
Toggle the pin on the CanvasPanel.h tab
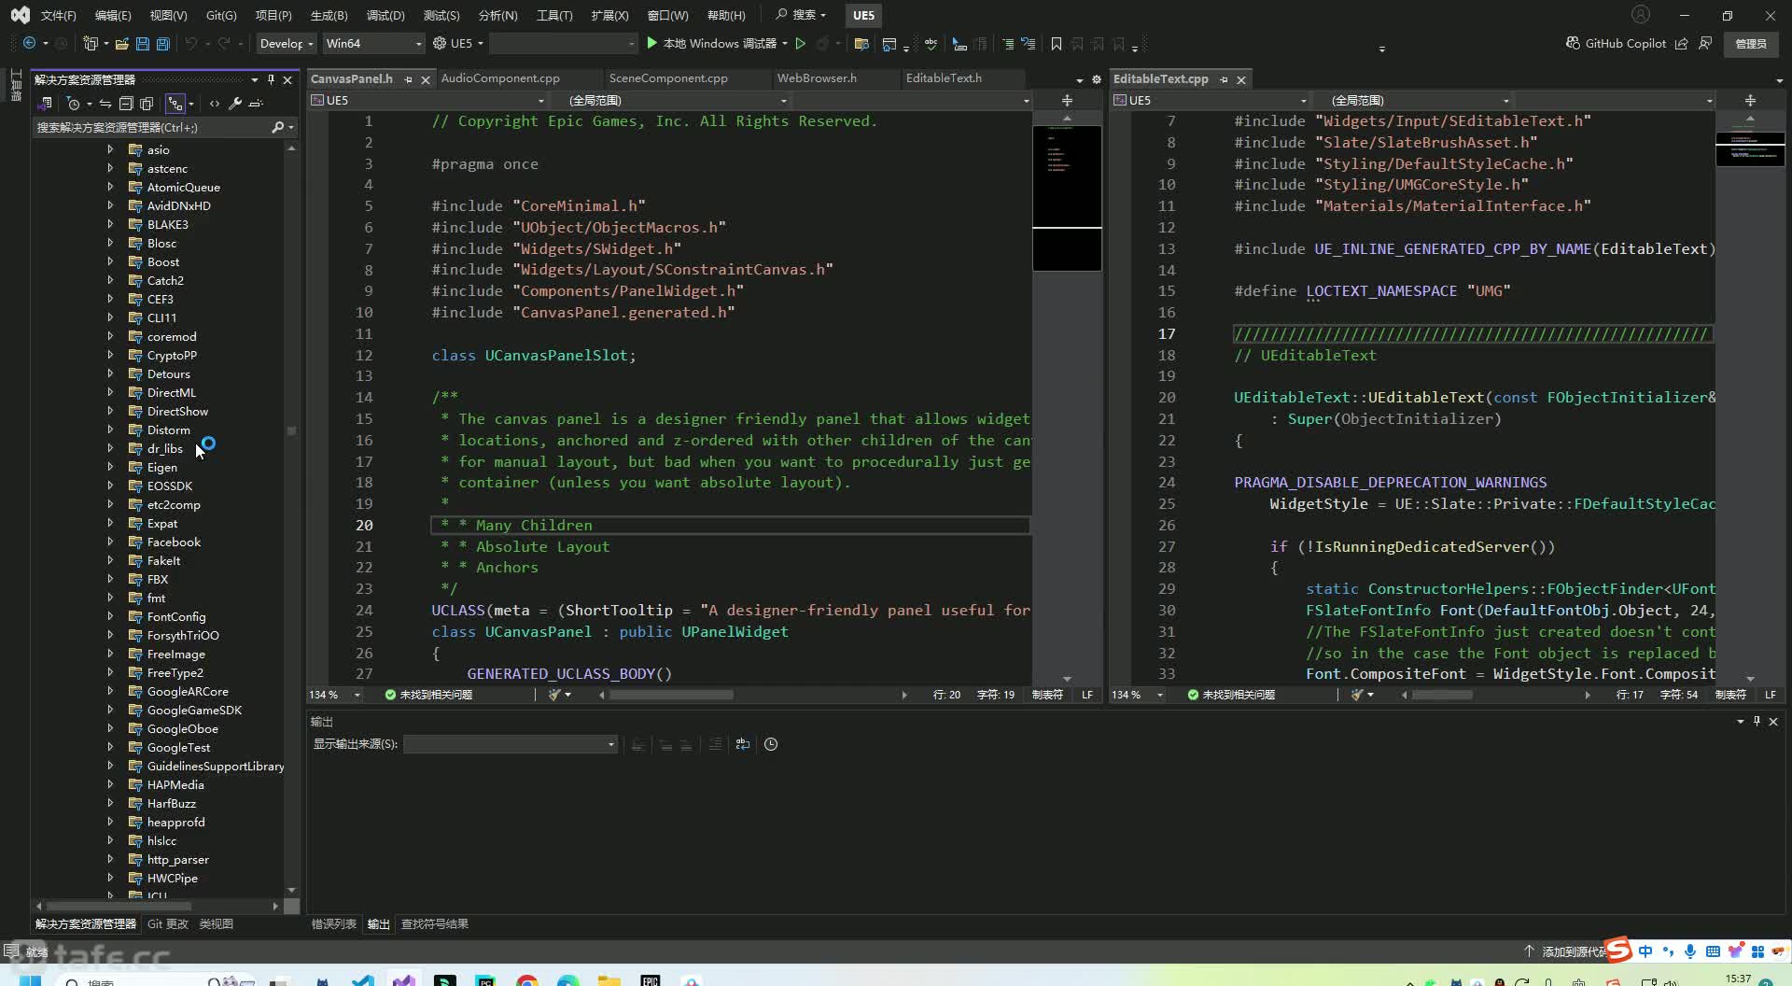408,79
